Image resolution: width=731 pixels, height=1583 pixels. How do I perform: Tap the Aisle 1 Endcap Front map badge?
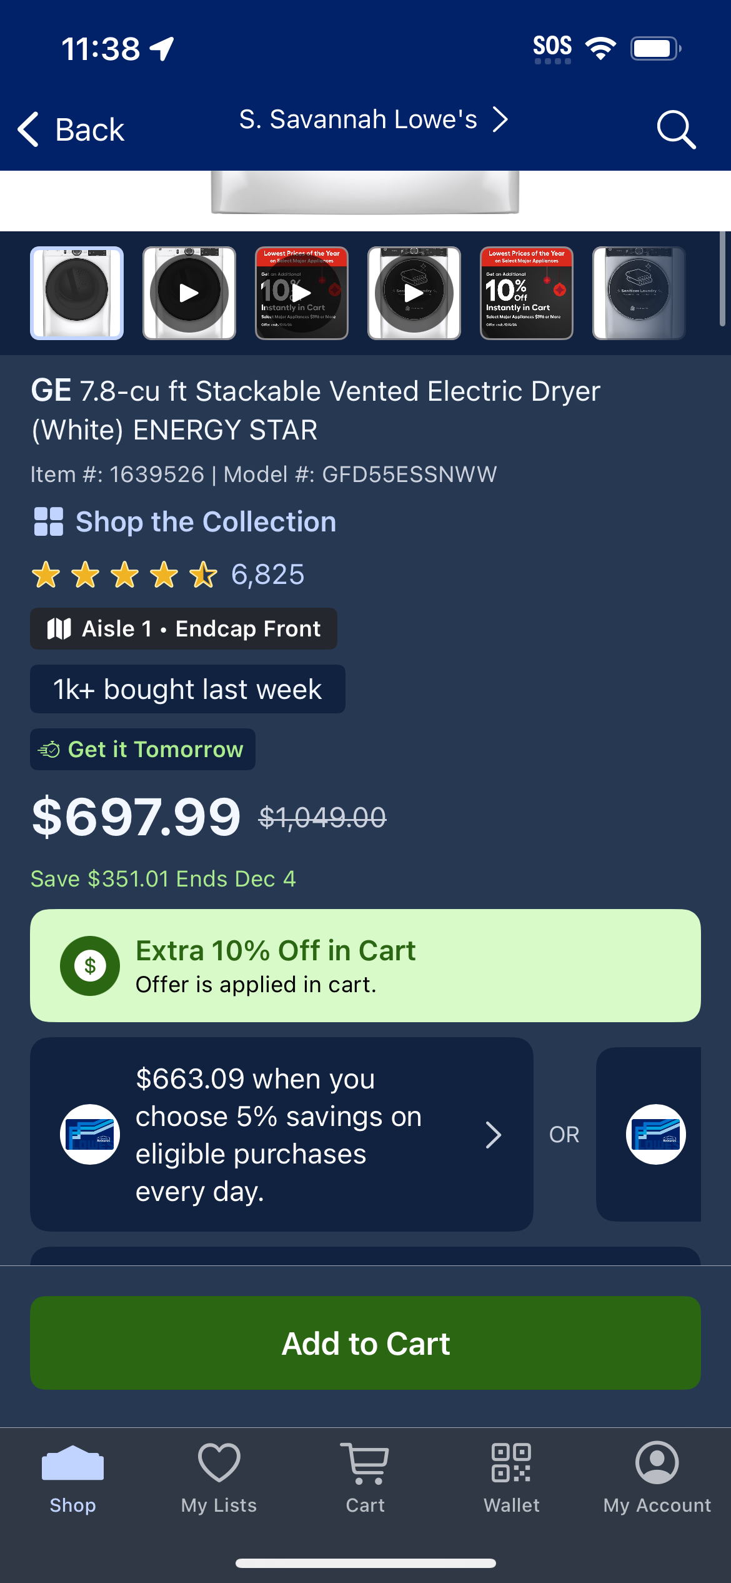(x=184, y=628)
